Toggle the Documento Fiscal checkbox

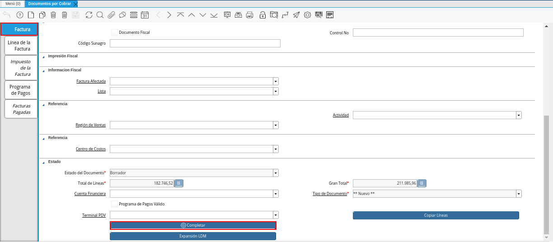click(x=114, y=33)
